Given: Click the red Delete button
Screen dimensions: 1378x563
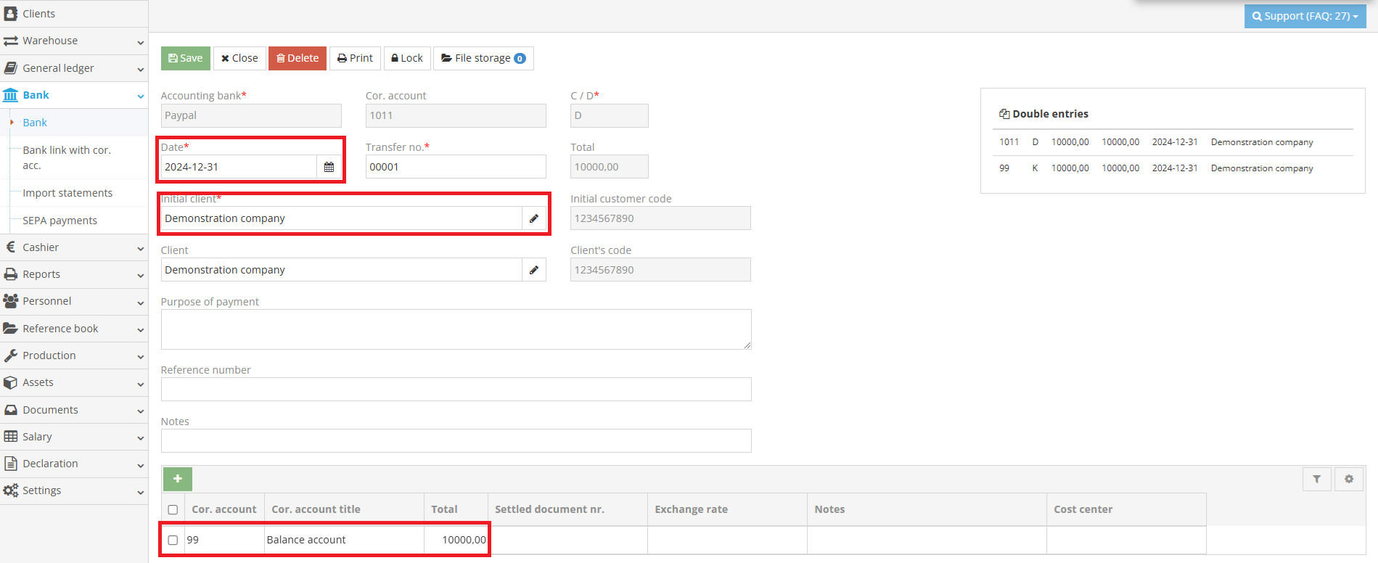Looking at the screenshot, I should pos(298,58).
